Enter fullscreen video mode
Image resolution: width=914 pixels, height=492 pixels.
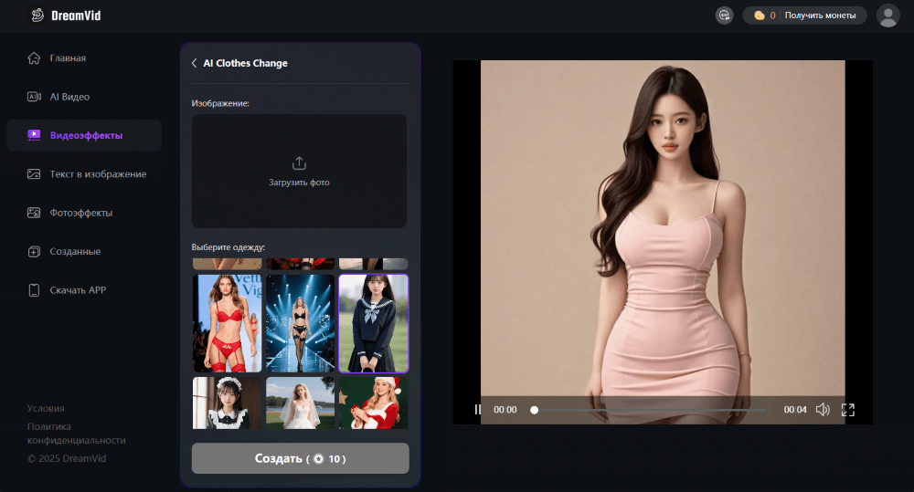(x=847, y=410)
